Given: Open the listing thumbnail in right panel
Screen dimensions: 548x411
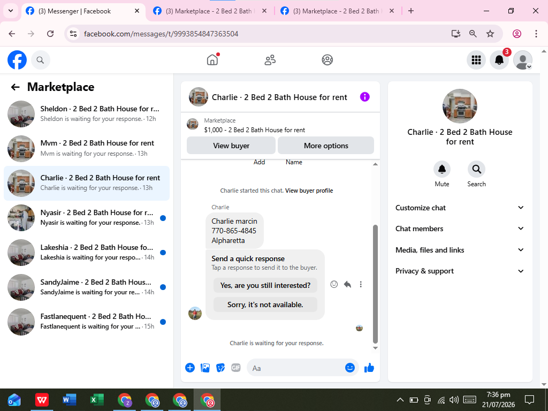Looking at the screenshot, I should pyautogui.click(x=460, y=106).
